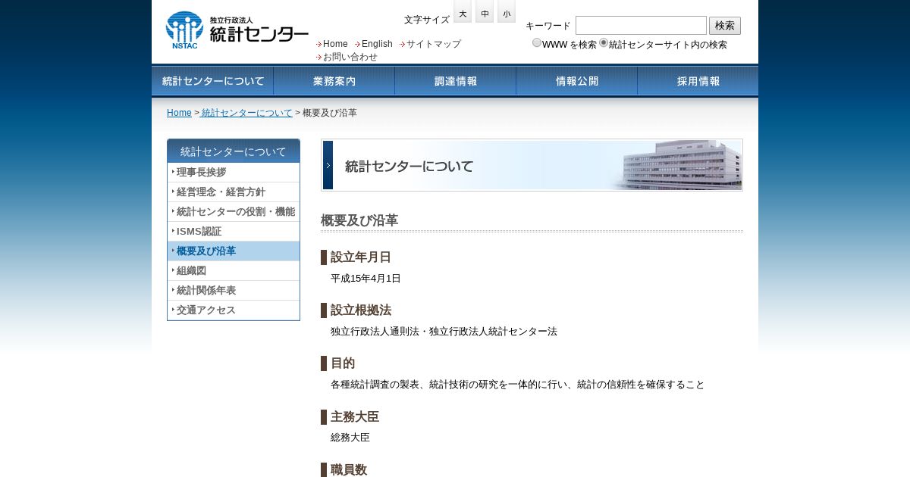Open 統計関係年表 in the sidebar

pyautogui.click(x=234, y=290)
